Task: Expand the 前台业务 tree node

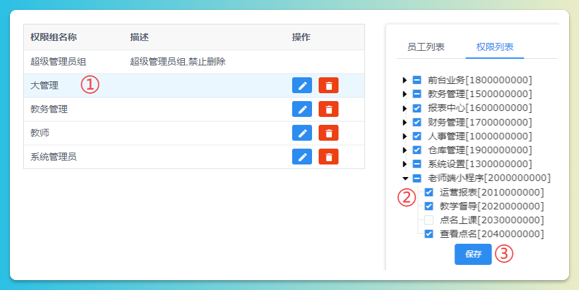Action: 405,80
